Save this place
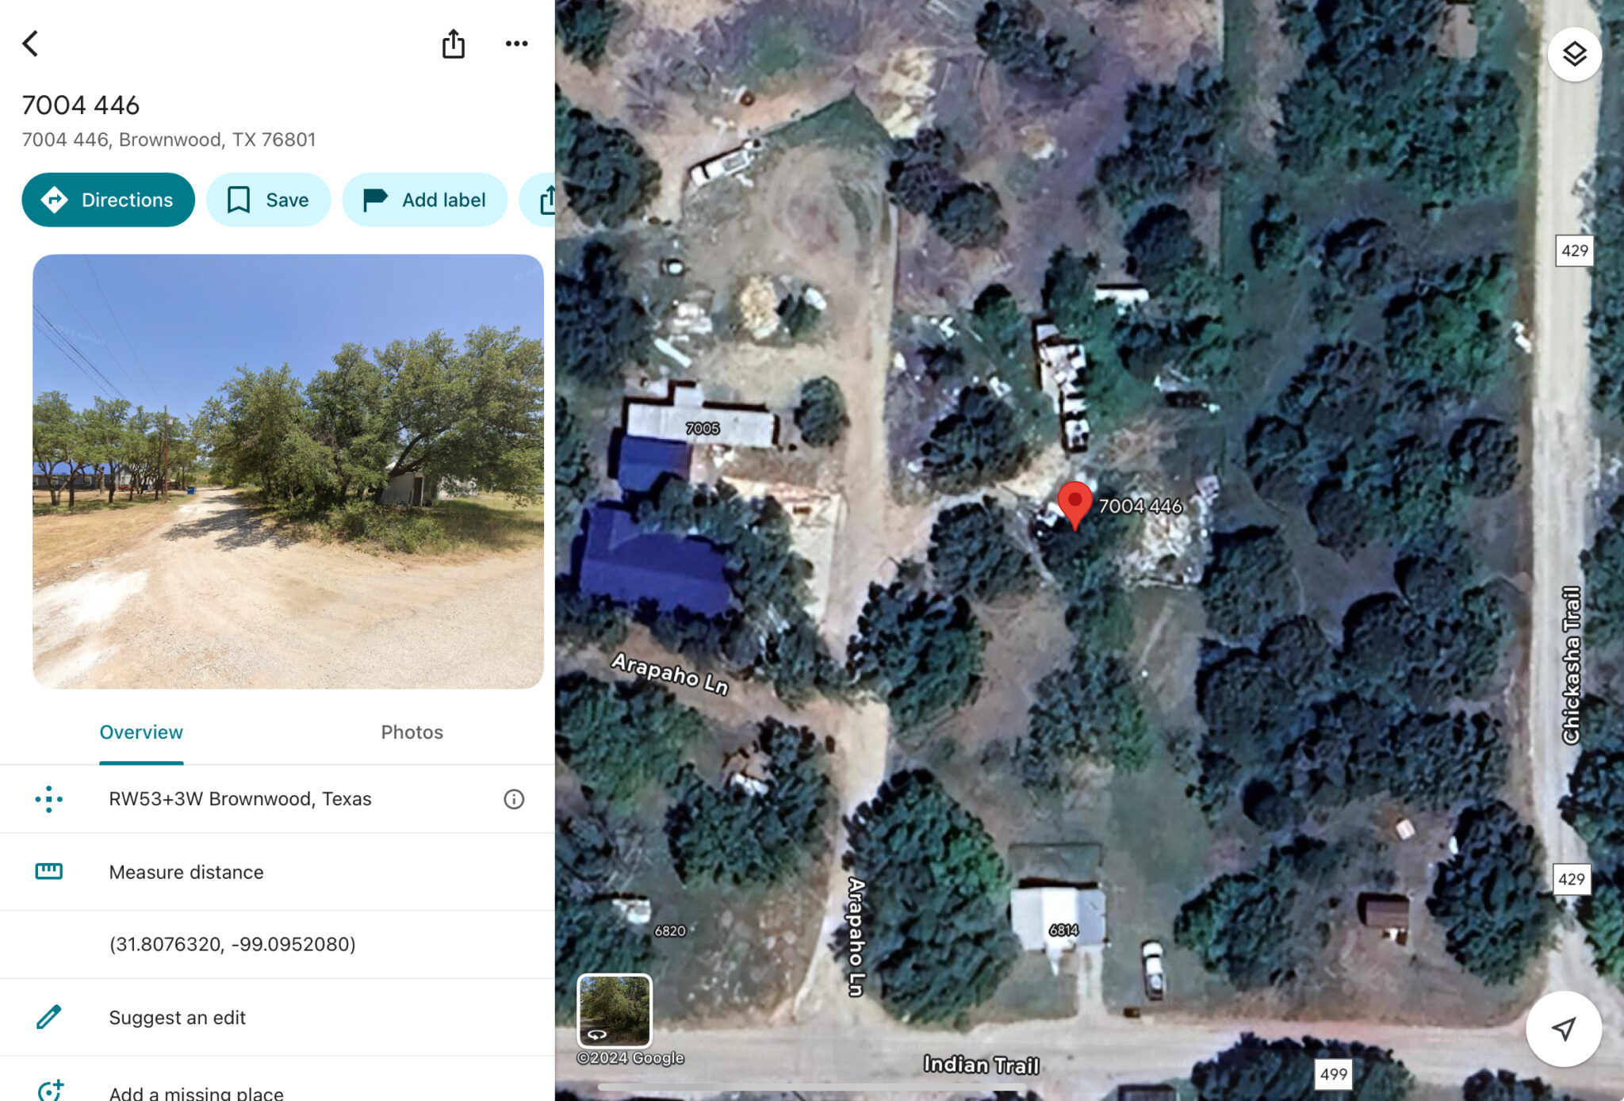This screenshot has height=1101, width=1624. (268, 200)
